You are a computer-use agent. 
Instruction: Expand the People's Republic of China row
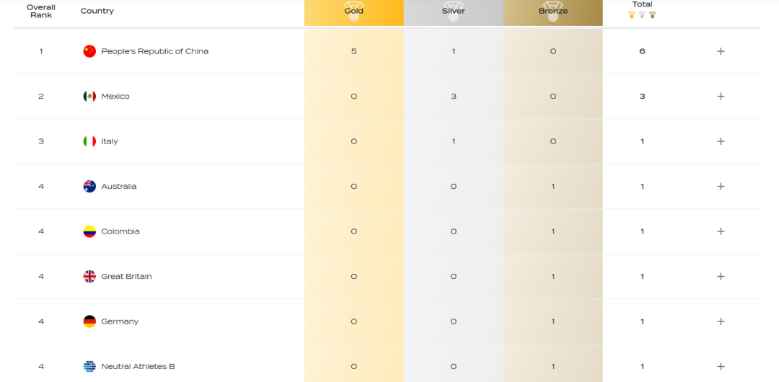[721, 51]
